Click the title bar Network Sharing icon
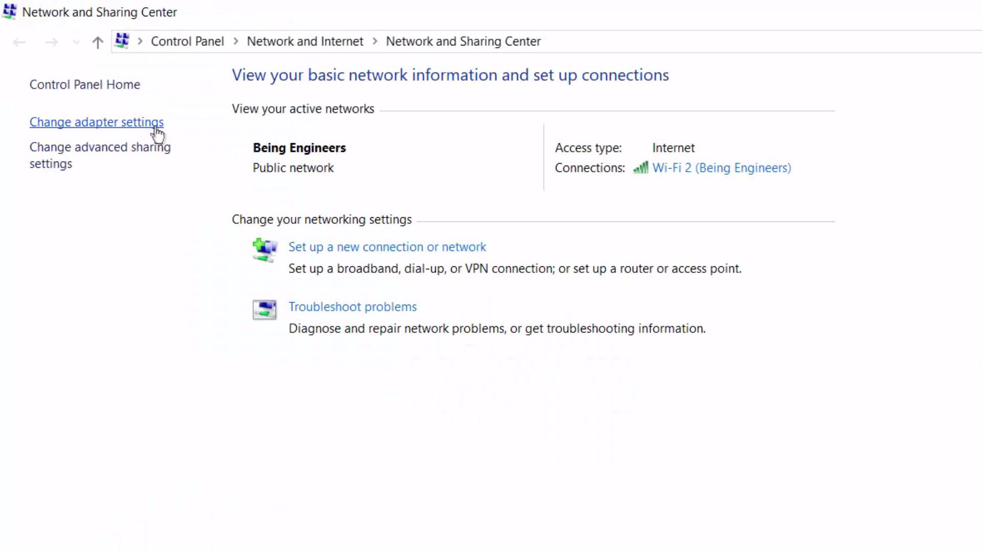This screenshot has width=982, height=552. (x=10, y=11)
